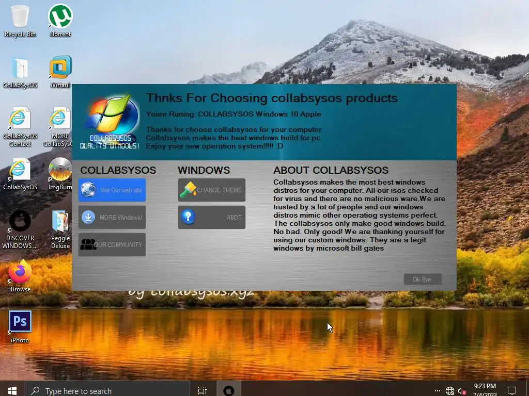The image size is (529, 396).
Task: Click the muted volume tray icon
Action: [x=462, y=391]
